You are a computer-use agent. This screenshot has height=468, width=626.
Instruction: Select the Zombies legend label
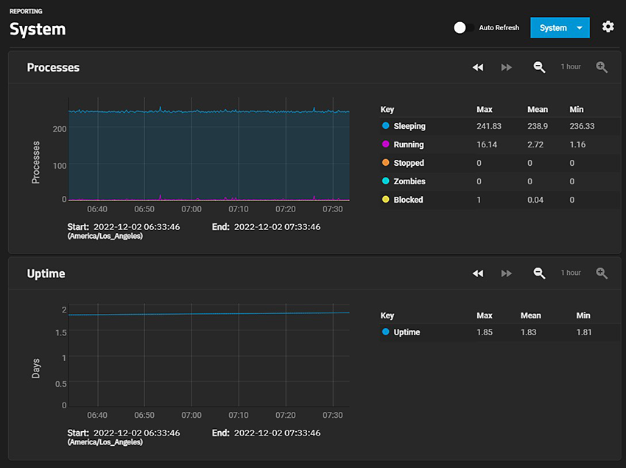tap(409, 181)
